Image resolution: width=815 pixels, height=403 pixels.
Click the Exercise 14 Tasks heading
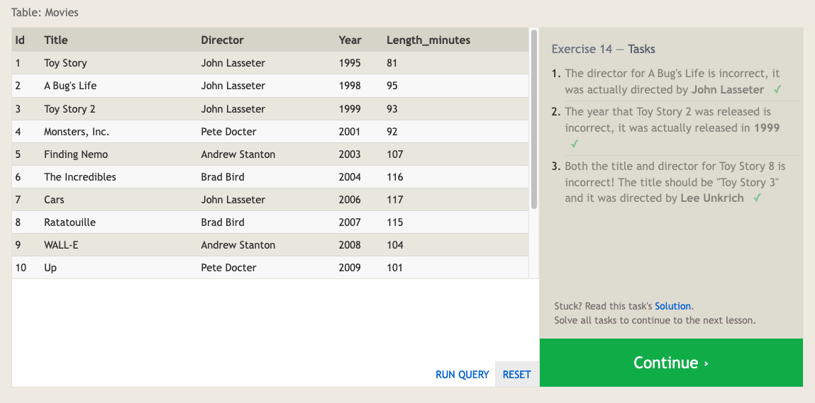603,50
